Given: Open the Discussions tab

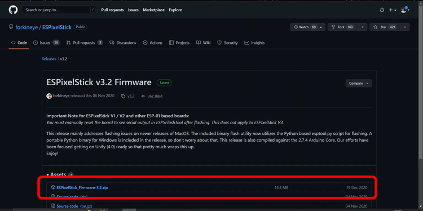Looking at the screenshot, I should pos(123,43).
